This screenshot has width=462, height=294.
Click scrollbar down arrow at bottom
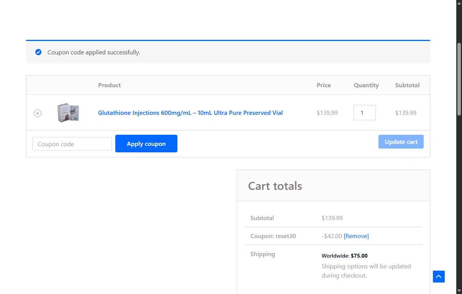click(x=459, y=291)
